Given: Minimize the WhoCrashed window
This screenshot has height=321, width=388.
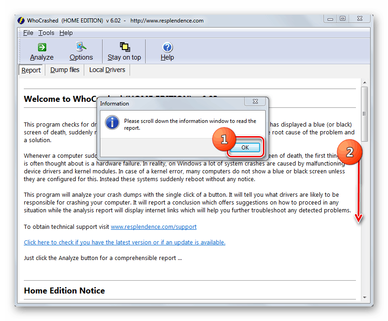Looking at the screenshot, I should point(330,19).
